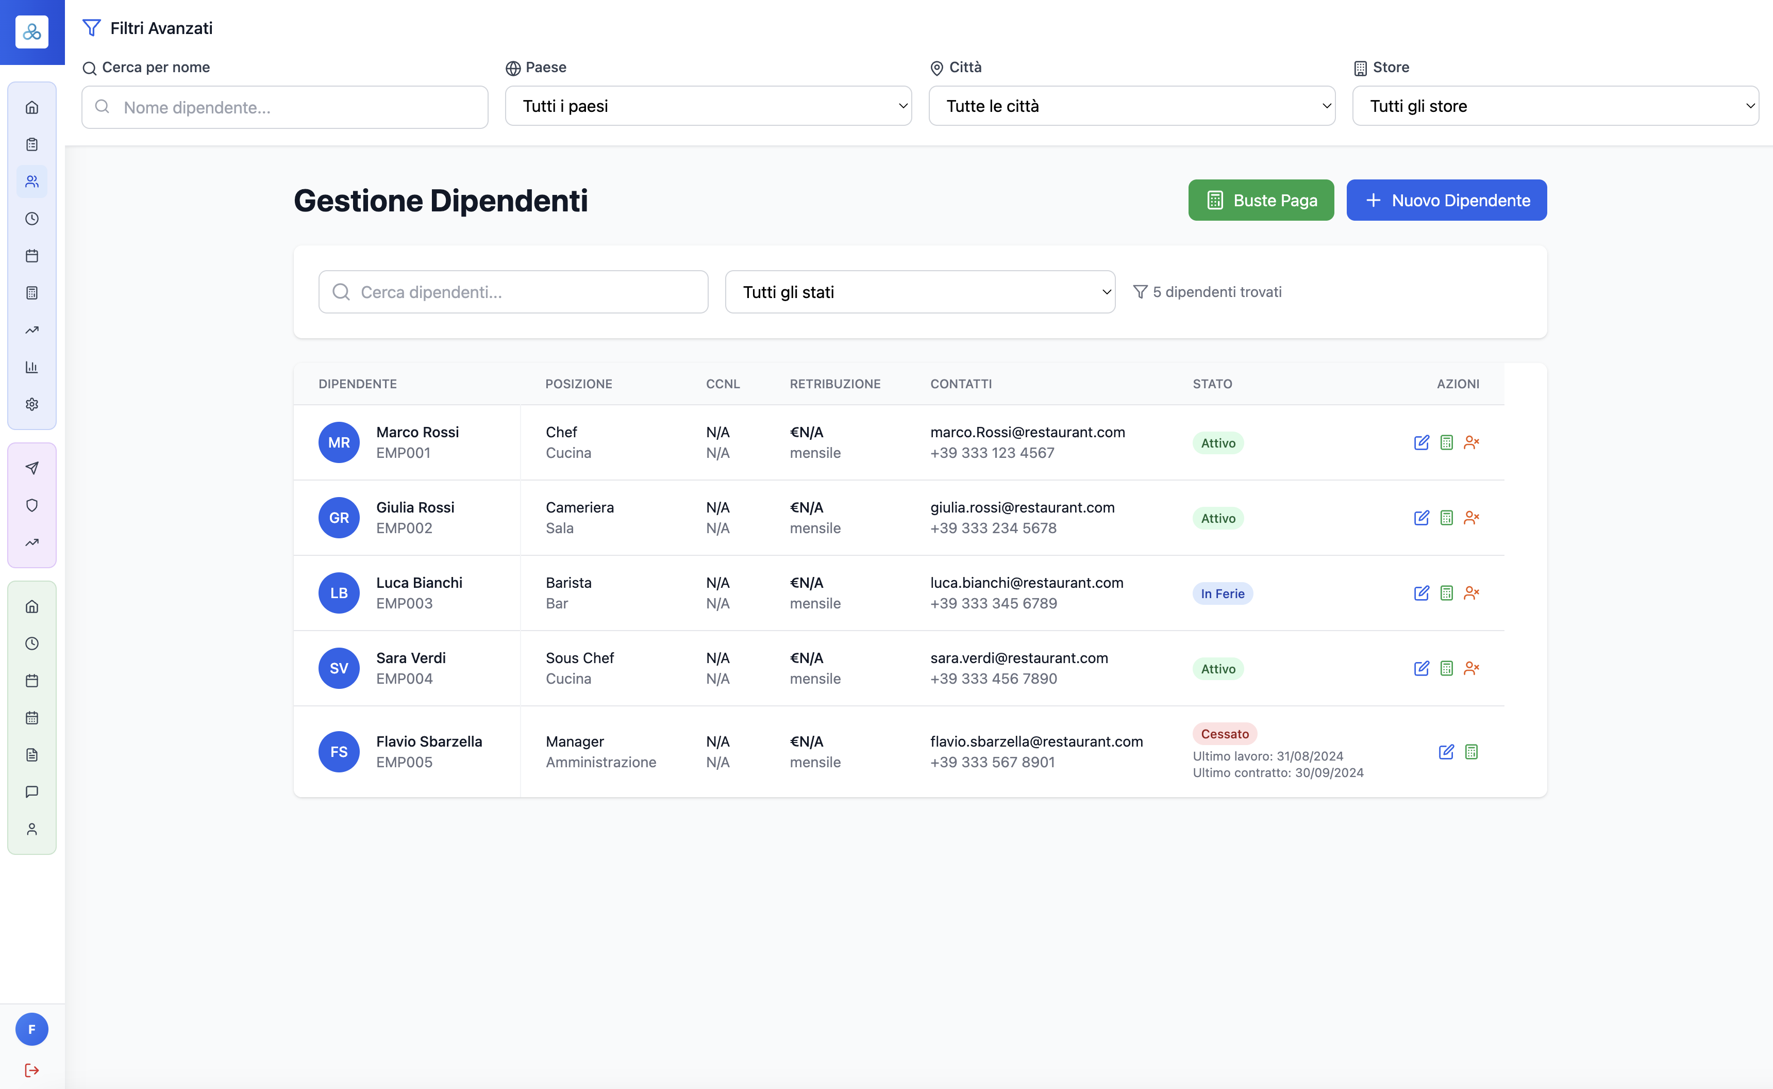
Task: Click paper plane icon in sidebar
Action: (x=31, y=468)
